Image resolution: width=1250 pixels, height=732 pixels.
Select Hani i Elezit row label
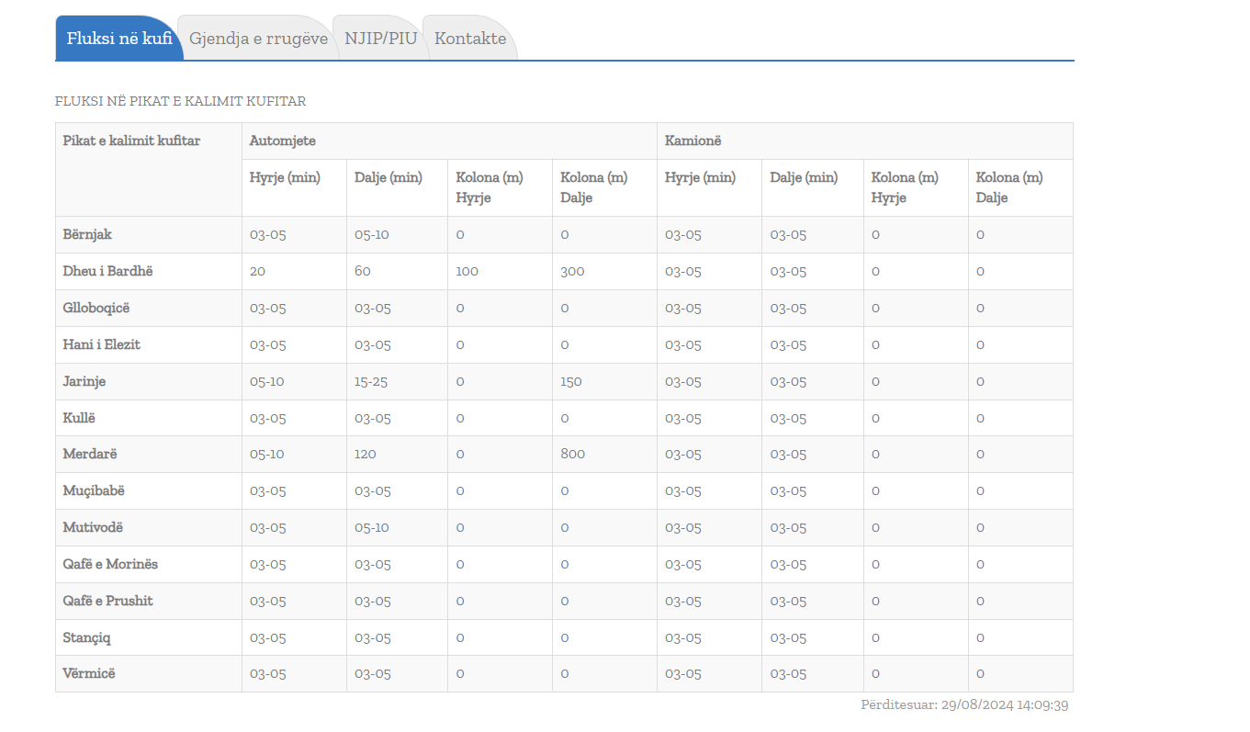pyautogui.click(x=101, y=344)
